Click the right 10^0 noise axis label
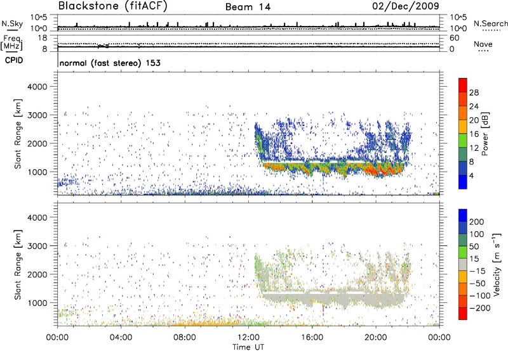 [458, 29]
